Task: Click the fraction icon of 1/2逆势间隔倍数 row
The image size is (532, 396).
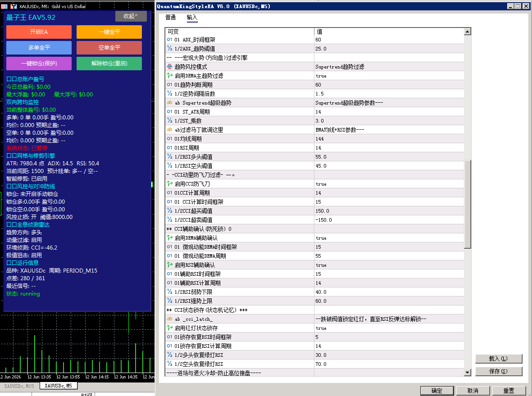Action: (x=170, y=94)
